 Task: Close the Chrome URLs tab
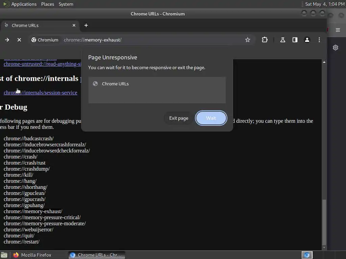point(74,25)
